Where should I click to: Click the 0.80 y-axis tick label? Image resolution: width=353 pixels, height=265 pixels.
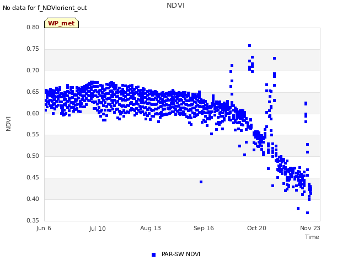click(33, 27)
